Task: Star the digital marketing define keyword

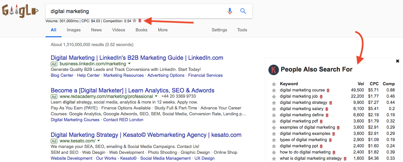Action: pos(274,115)
